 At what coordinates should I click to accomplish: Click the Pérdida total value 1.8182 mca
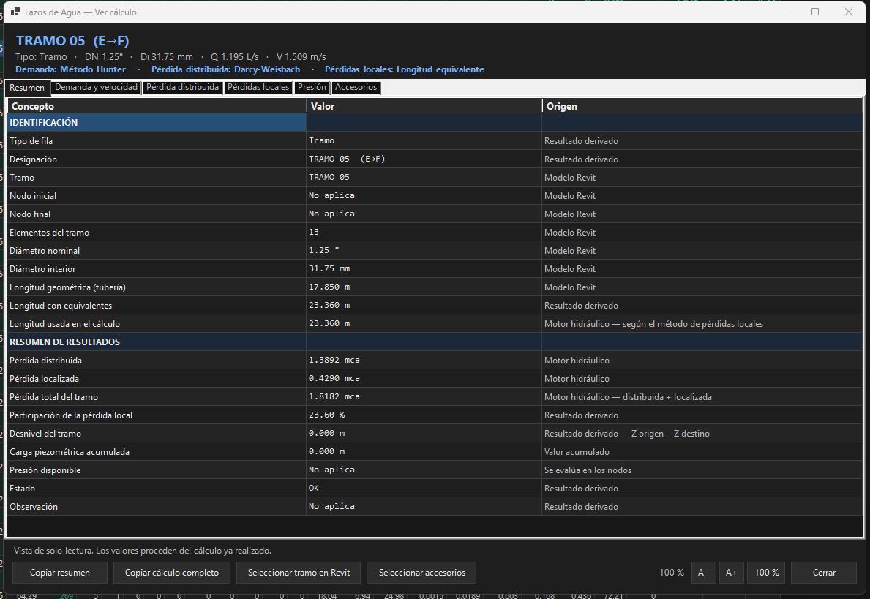(334, 396)
